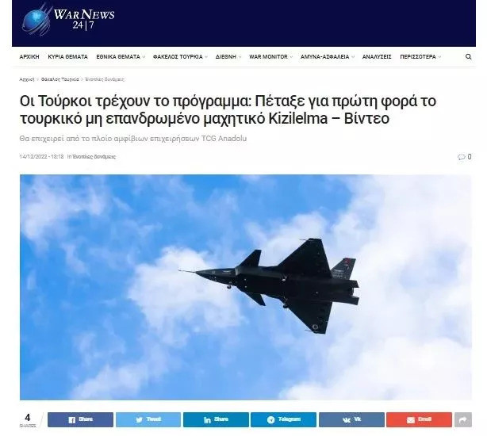Send article by Email button

coord(419,419)
